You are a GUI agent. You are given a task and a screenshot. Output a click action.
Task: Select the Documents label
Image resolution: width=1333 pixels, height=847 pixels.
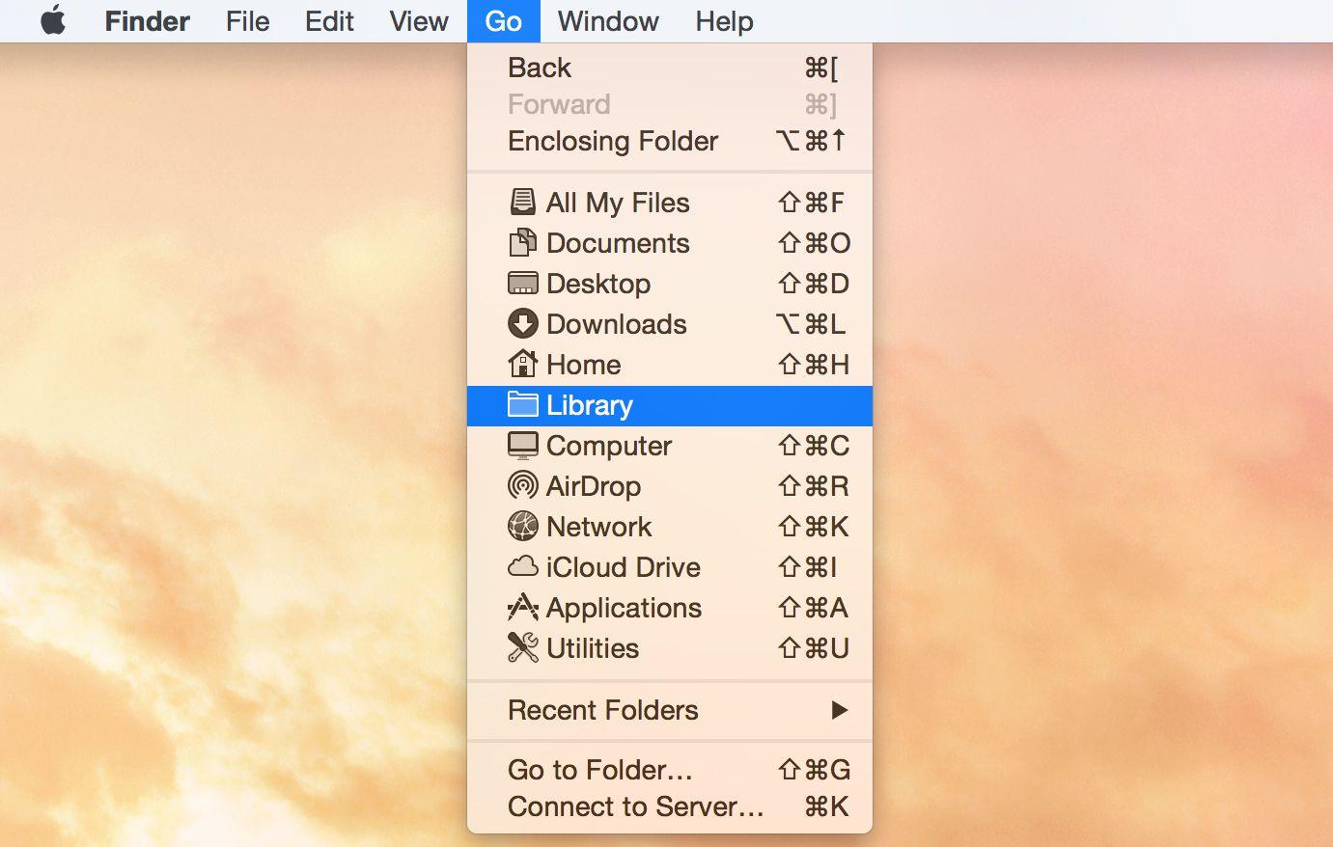(618, 243)
